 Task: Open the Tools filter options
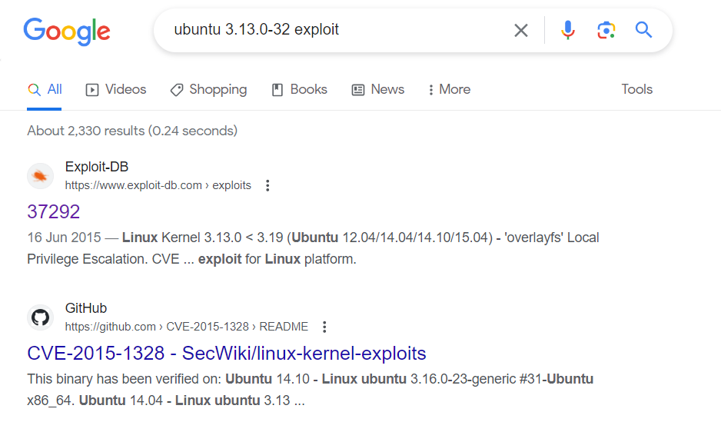point(636,90)
